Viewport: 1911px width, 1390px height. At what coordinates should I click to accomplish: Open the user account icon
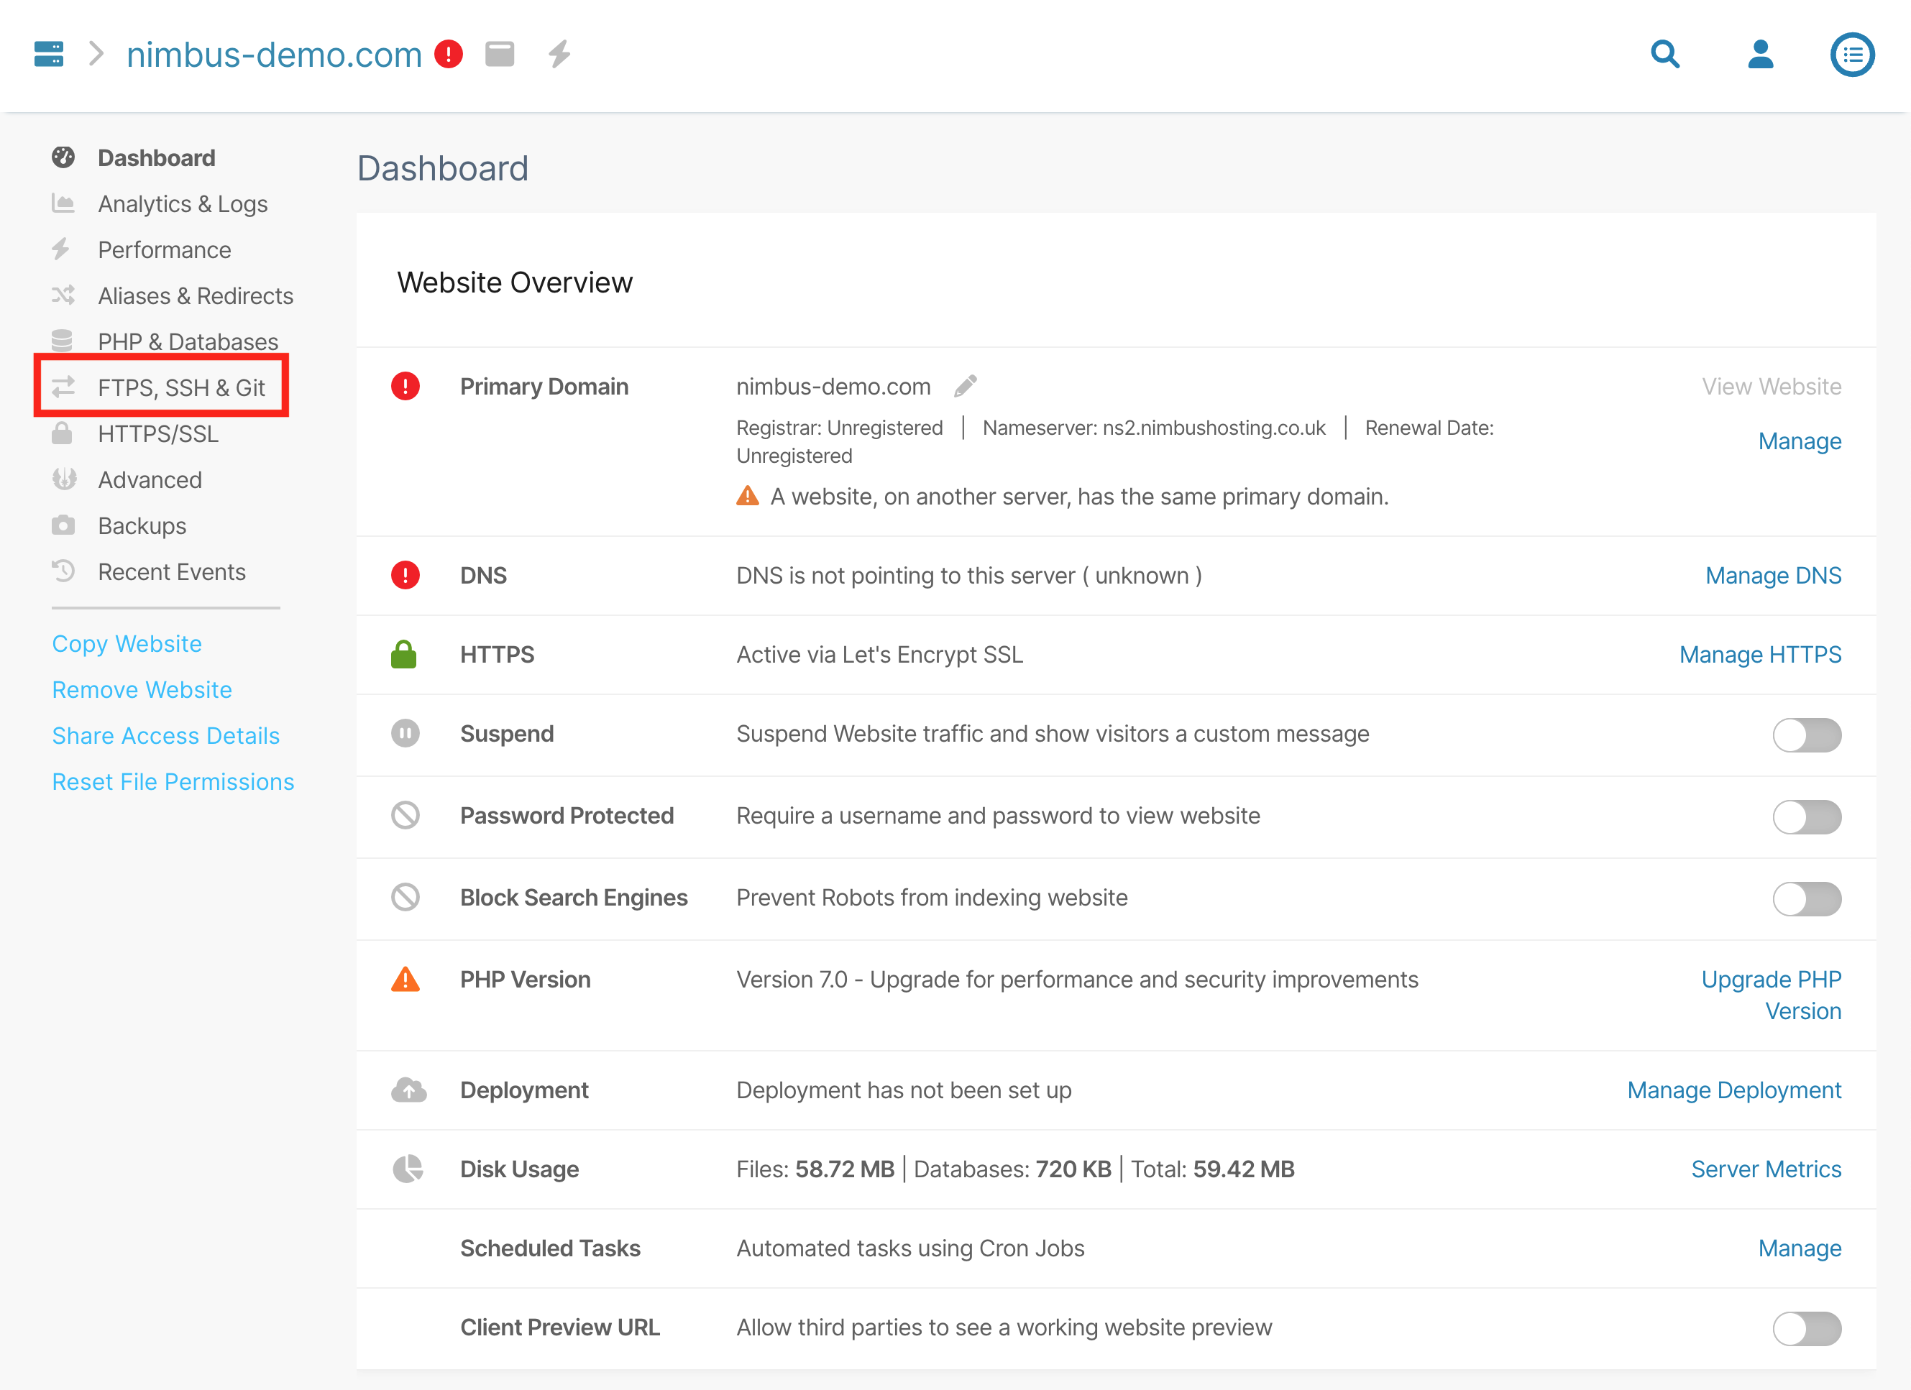tap(1759, 54)
